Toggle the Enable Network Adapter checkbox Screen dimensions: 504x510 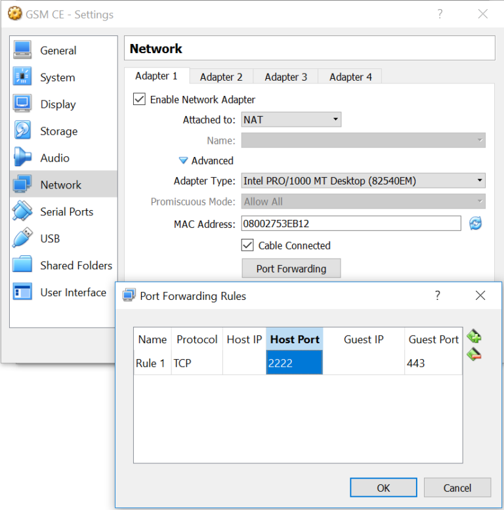tap(139, 100)
